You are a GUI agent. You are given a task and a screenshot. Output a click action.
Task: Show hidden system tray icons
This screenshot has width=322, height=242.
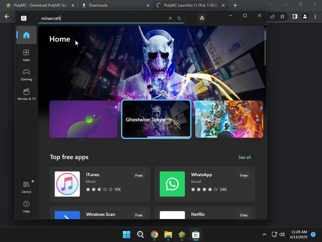coord(264,234)
